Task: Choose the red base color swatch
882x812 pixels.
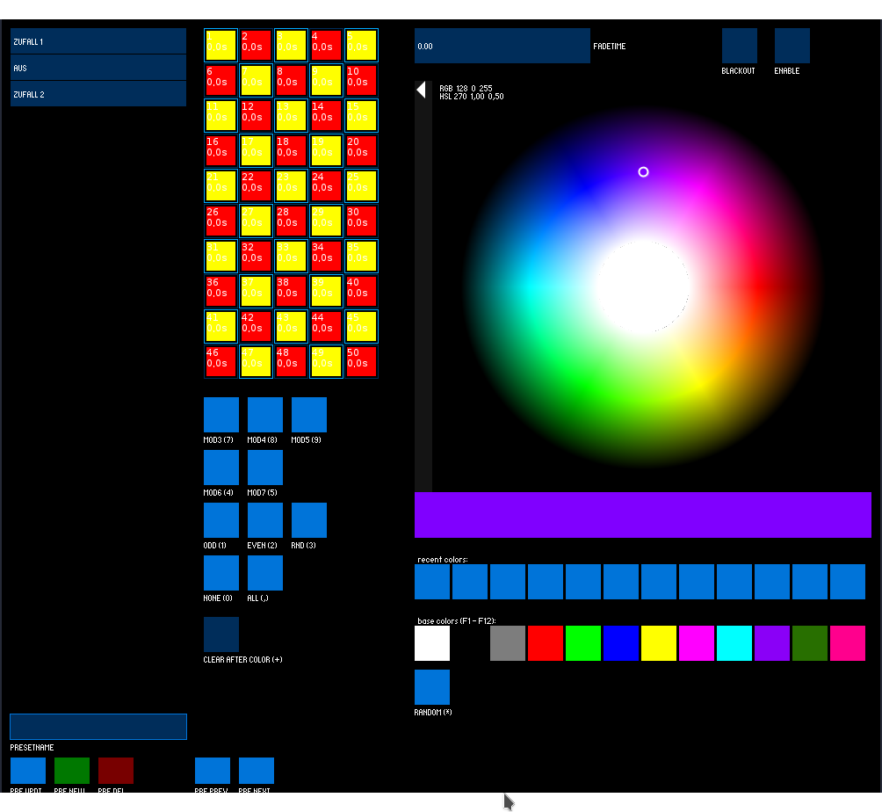Action: coord(545,643)
